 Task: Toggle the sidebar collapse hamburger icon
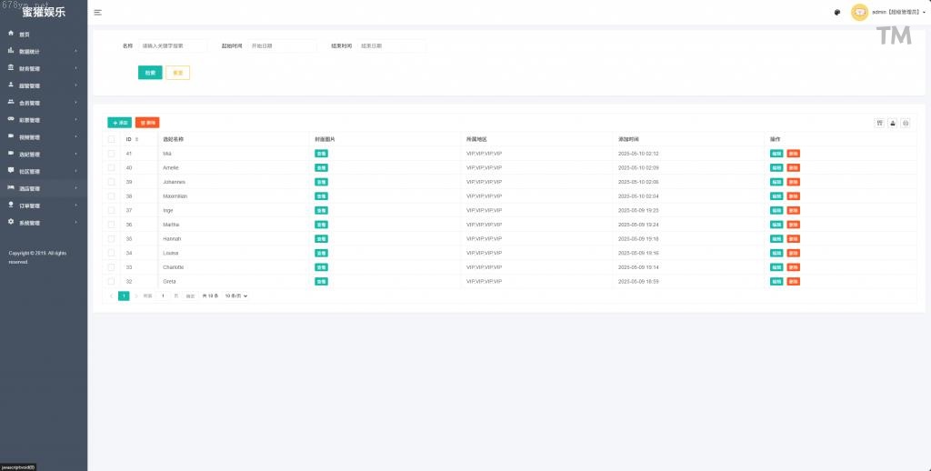click(97, 13)
